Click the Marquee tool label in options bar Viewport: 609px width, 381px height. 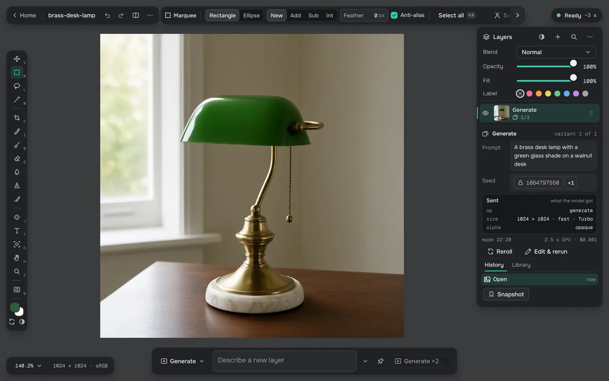(x=181, y=15)
